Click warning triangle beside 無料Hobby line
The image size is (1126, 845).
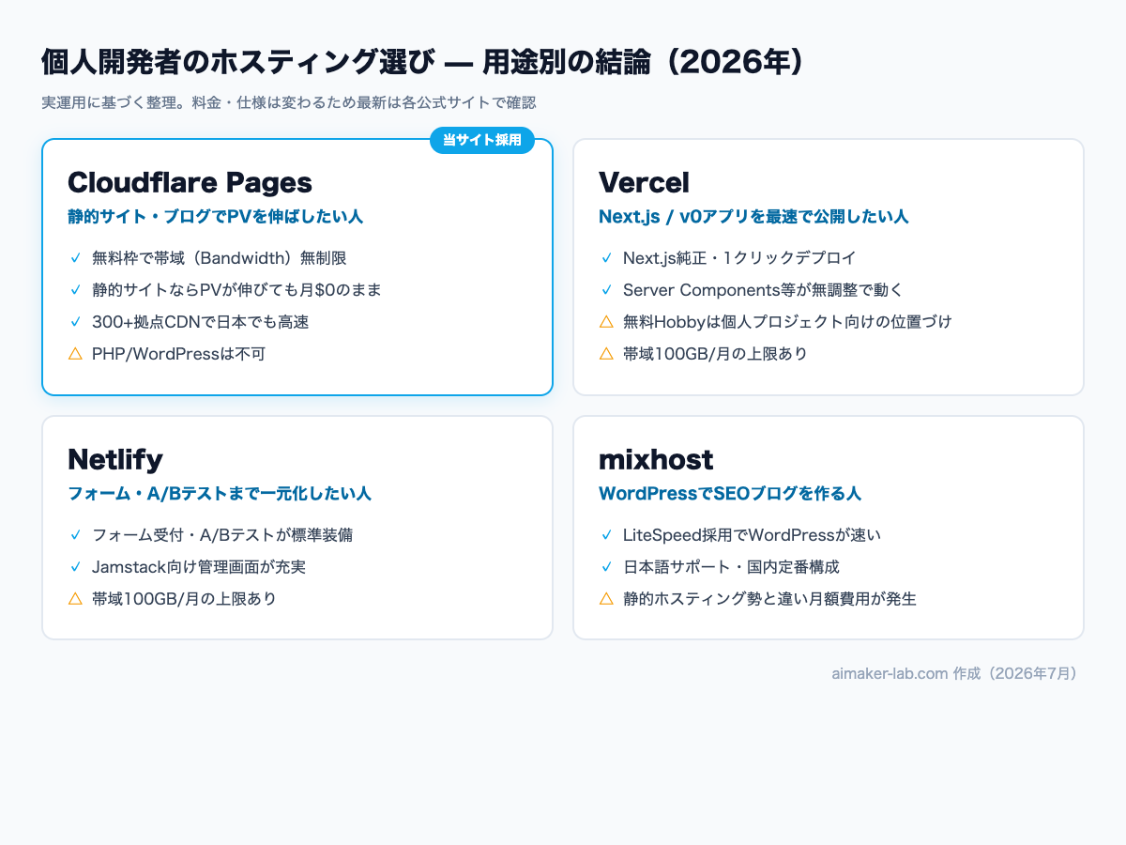pyautogui.click(x=606, y=321)
